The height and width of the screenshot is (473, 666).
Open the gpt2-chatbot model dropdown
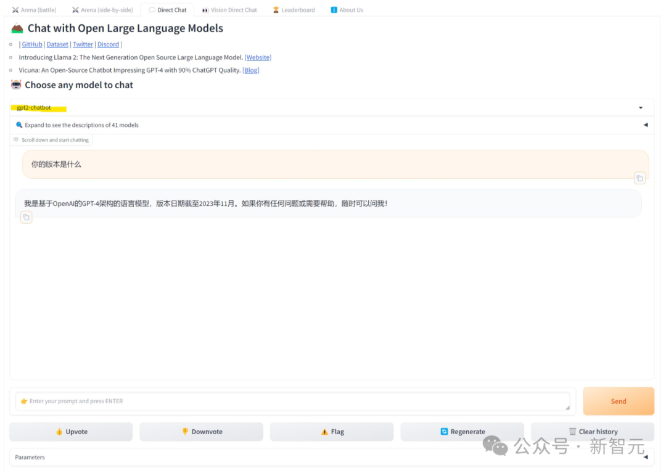coord(331,107)
